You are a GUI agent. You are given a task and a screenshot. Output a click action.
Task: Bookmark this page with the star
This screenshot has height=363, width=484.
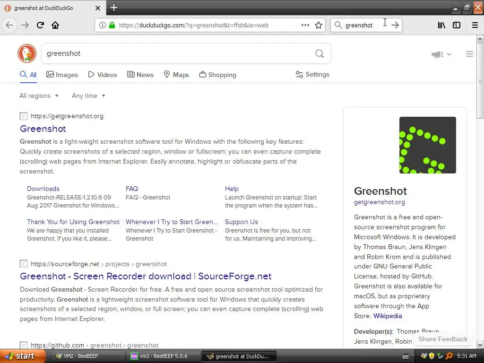pyautogui.click(x=319, y=25)
